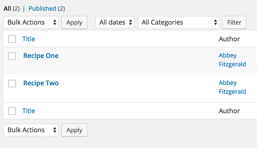Show only Published posts
Image resolution: width=257 pixels, height=148 pixels.
pyautogui.click(x=42, y=8)
